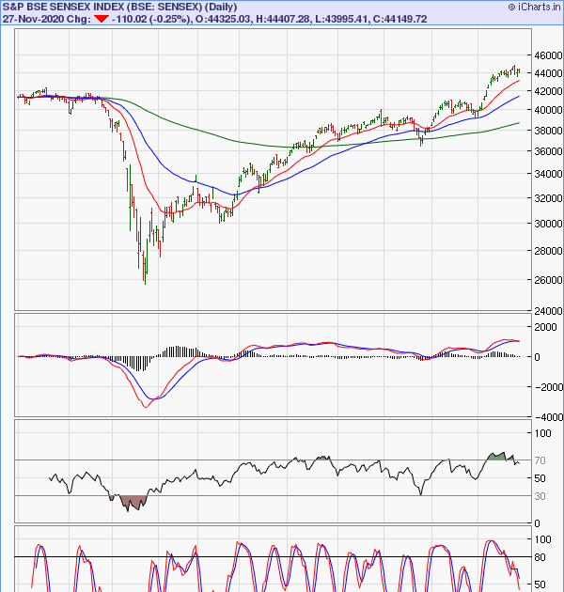Image resolution: width=564 pixels, height=592 pixels.
Task: Click the open value 'O:44325.03'
Action: [224, 19]
